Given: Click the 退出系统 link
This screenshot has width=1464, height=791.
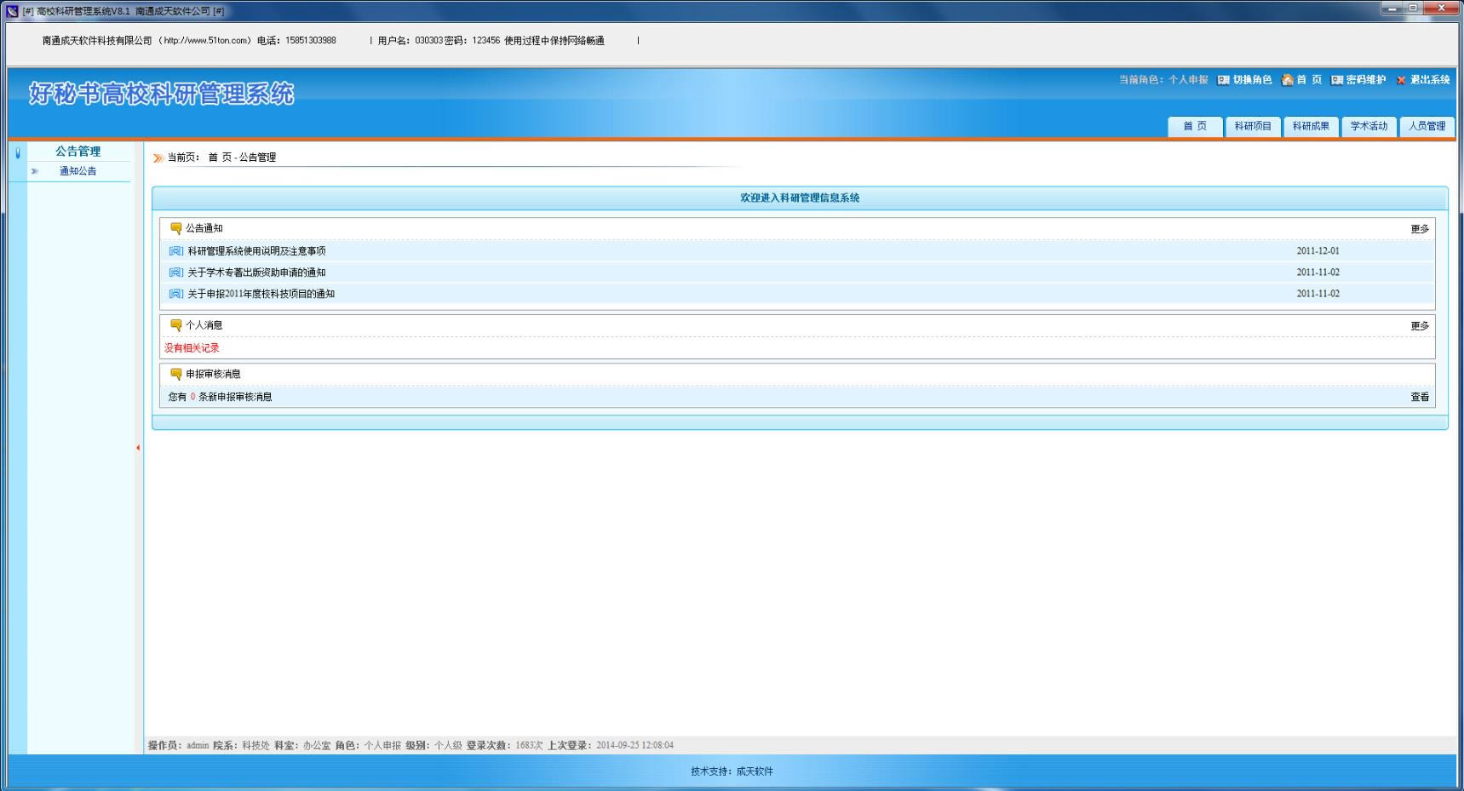Looking at the screenshot, I should point(1430,80).
